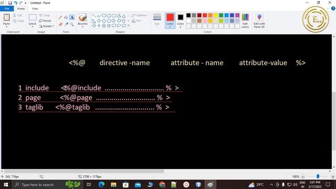The height and width of the screenshot is (189, 336).
Task: Open the notification center icon
Action: (328, 184)
